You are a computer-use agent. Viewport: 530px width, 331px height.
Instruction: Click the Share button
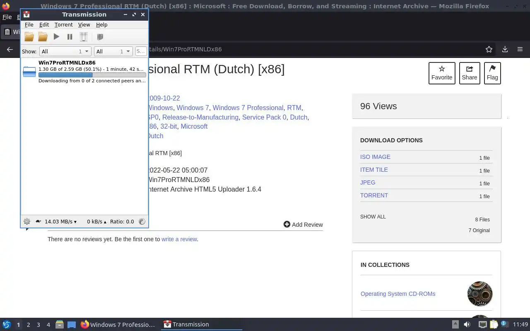470,73
